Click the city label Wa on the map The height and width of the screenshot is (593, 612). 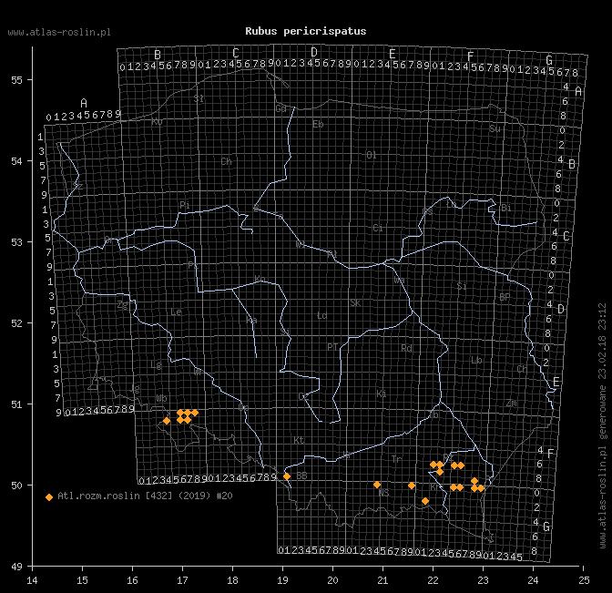(399, 281)
